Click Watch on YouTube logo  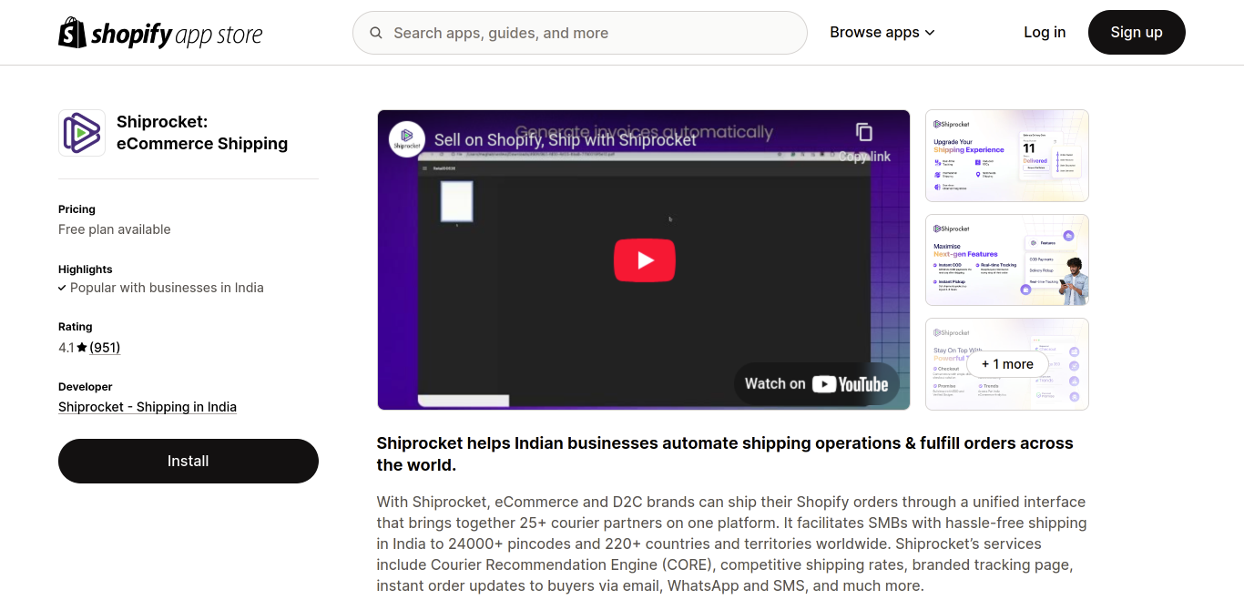point(817,384)
